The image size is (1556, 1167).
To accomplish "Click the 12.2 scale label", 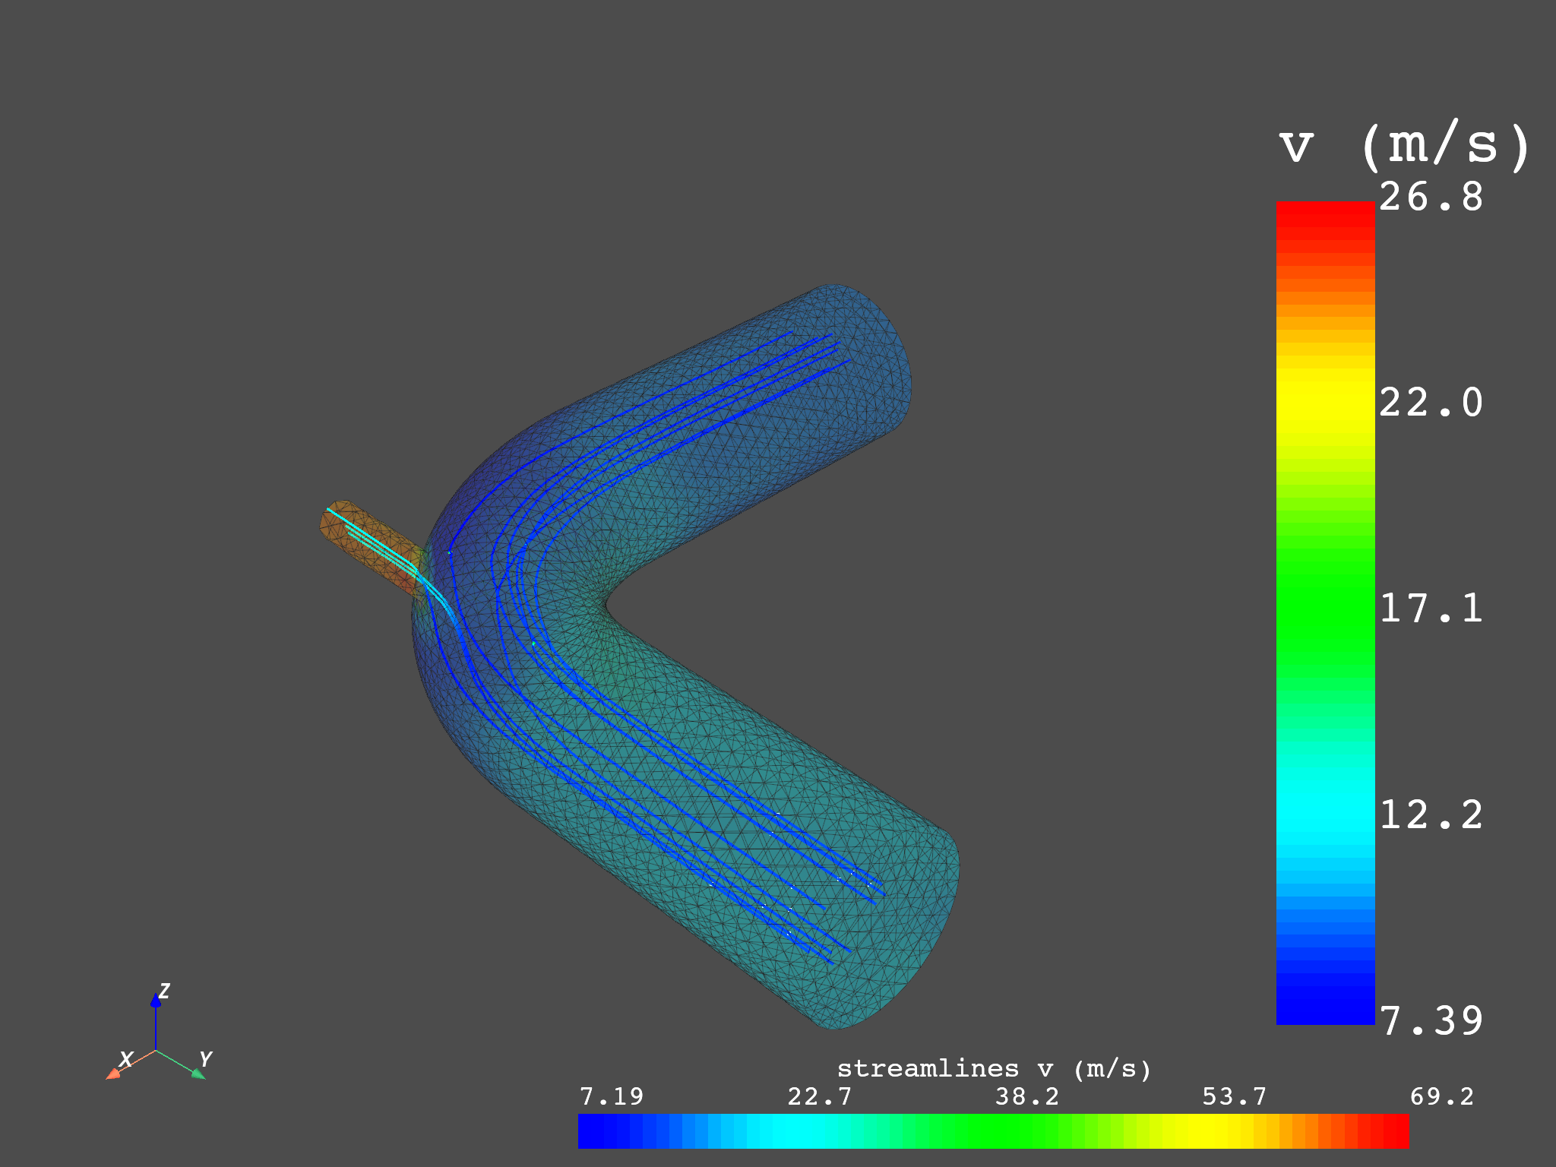I will pyautogui.click(x=1431, y=814).
